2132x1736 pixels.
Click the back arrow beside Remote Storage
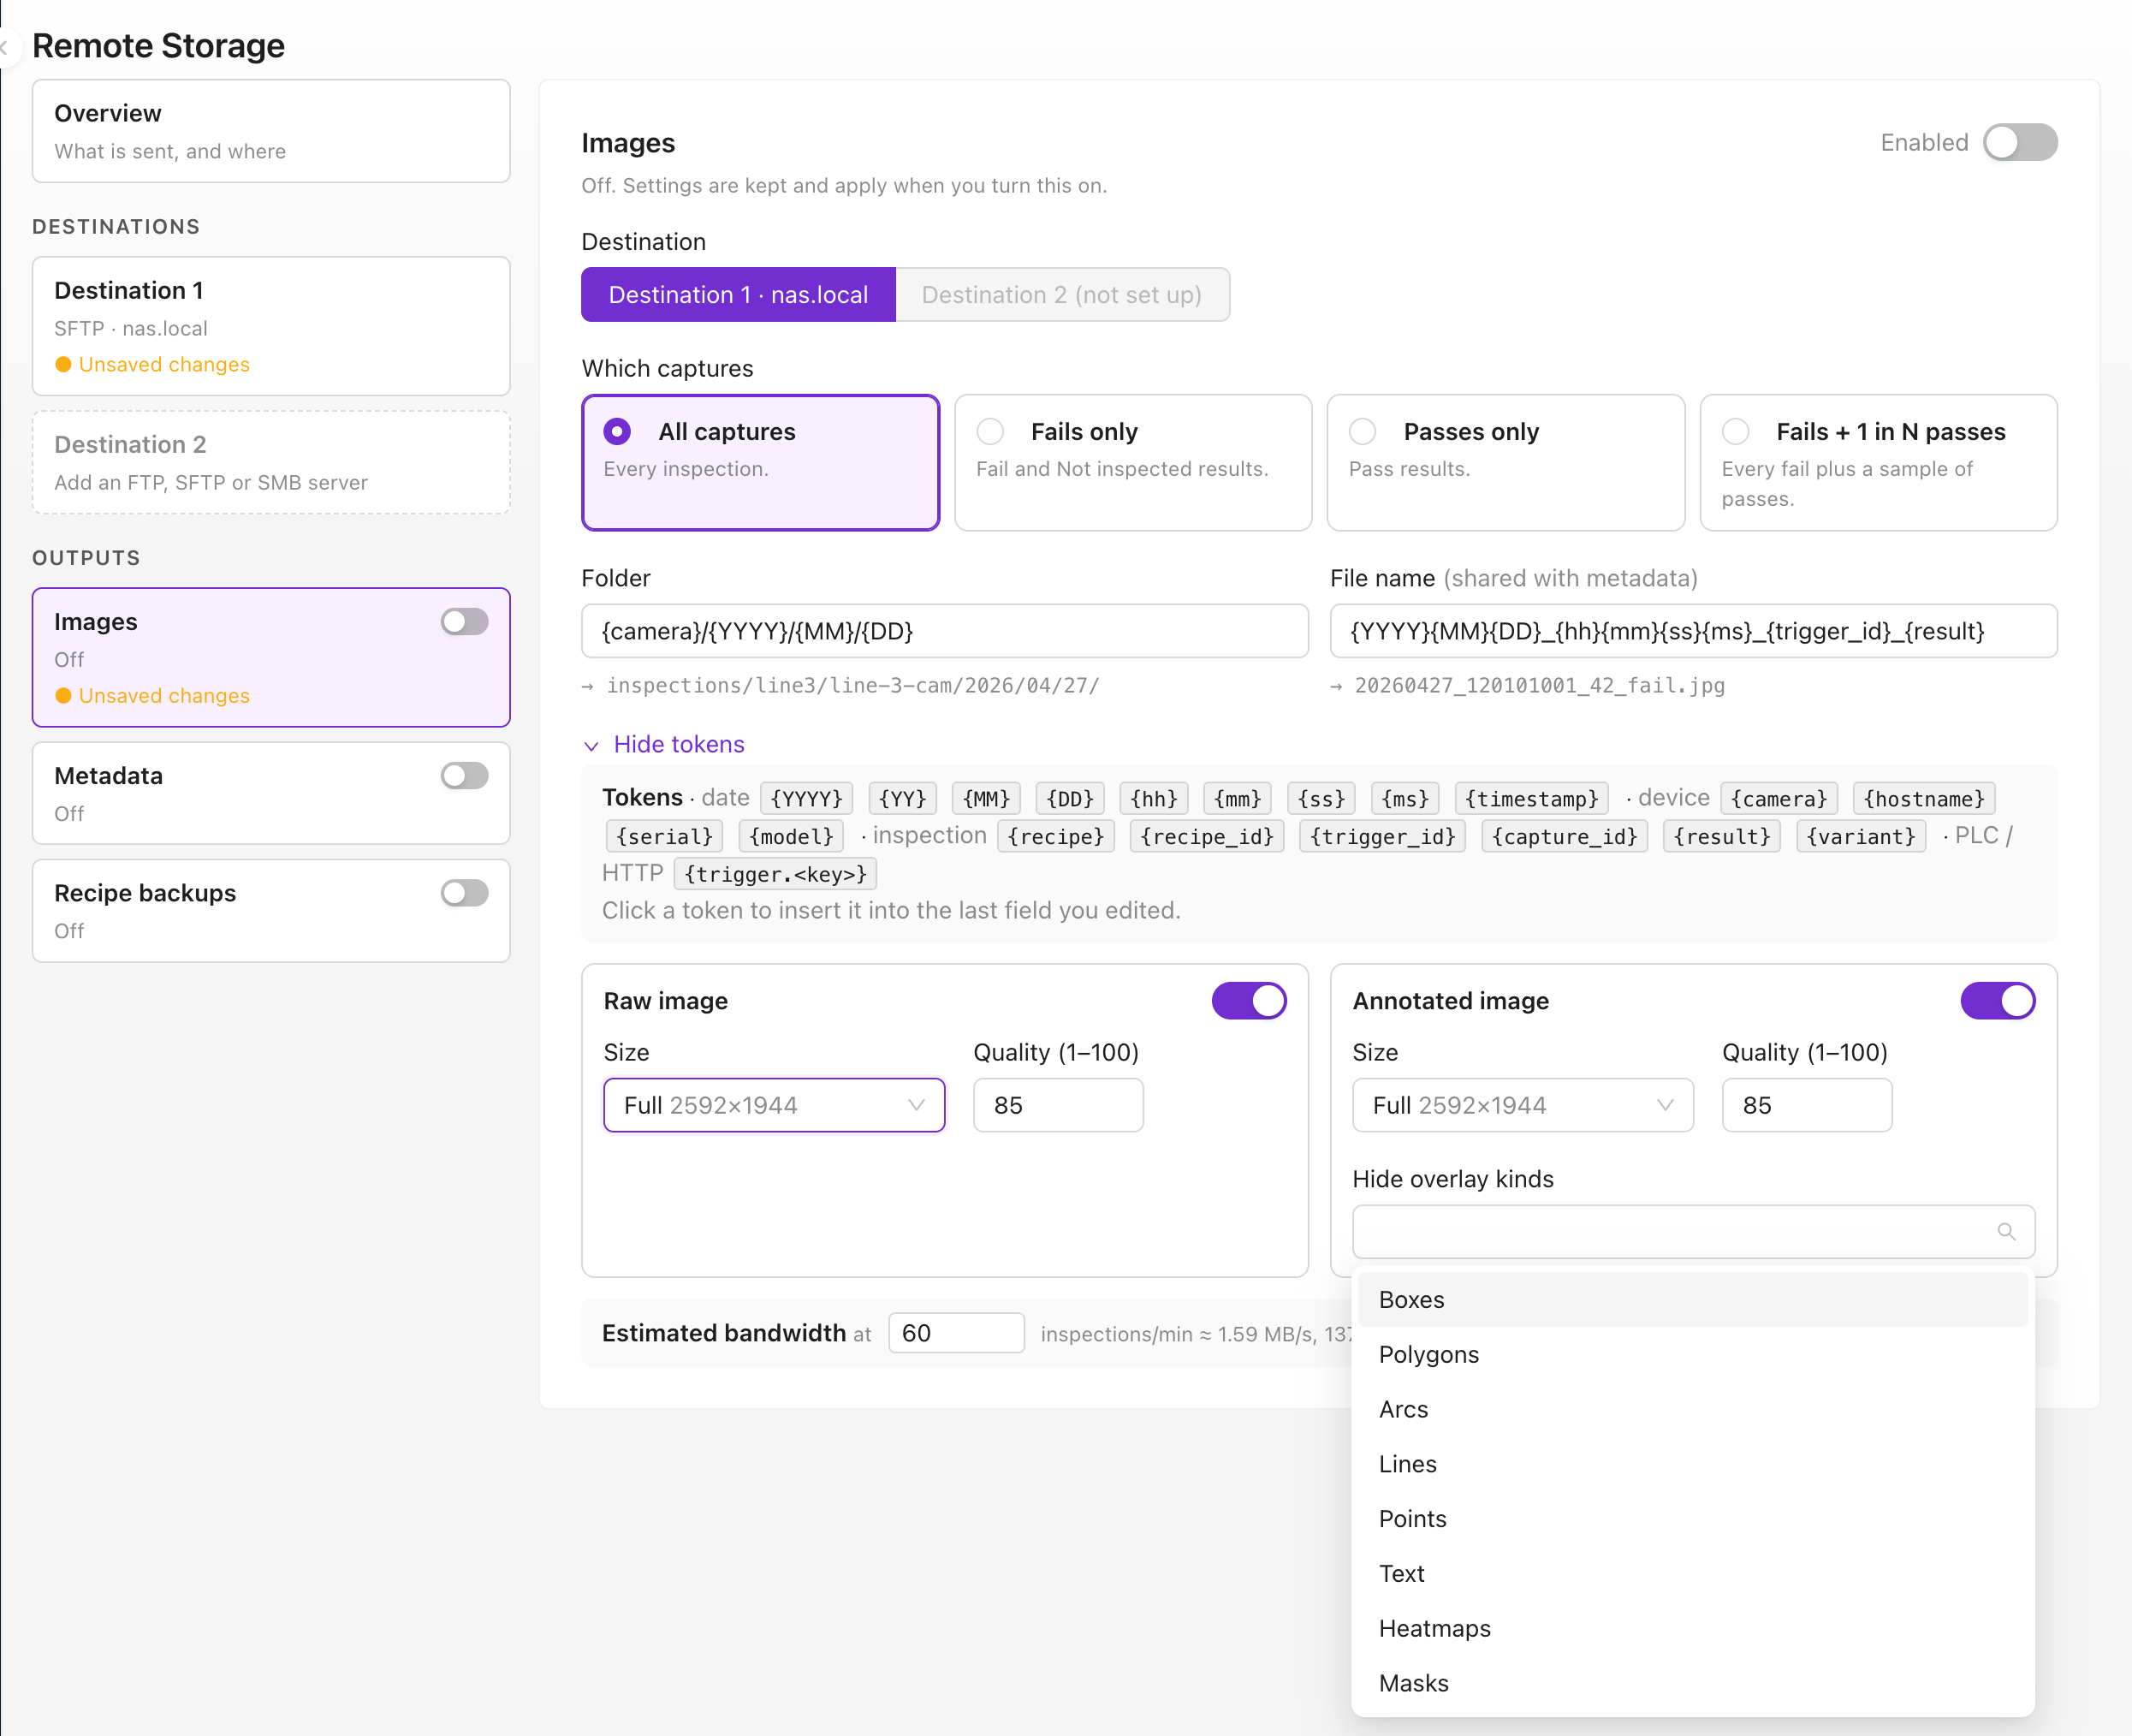click(x=6, y=46)
